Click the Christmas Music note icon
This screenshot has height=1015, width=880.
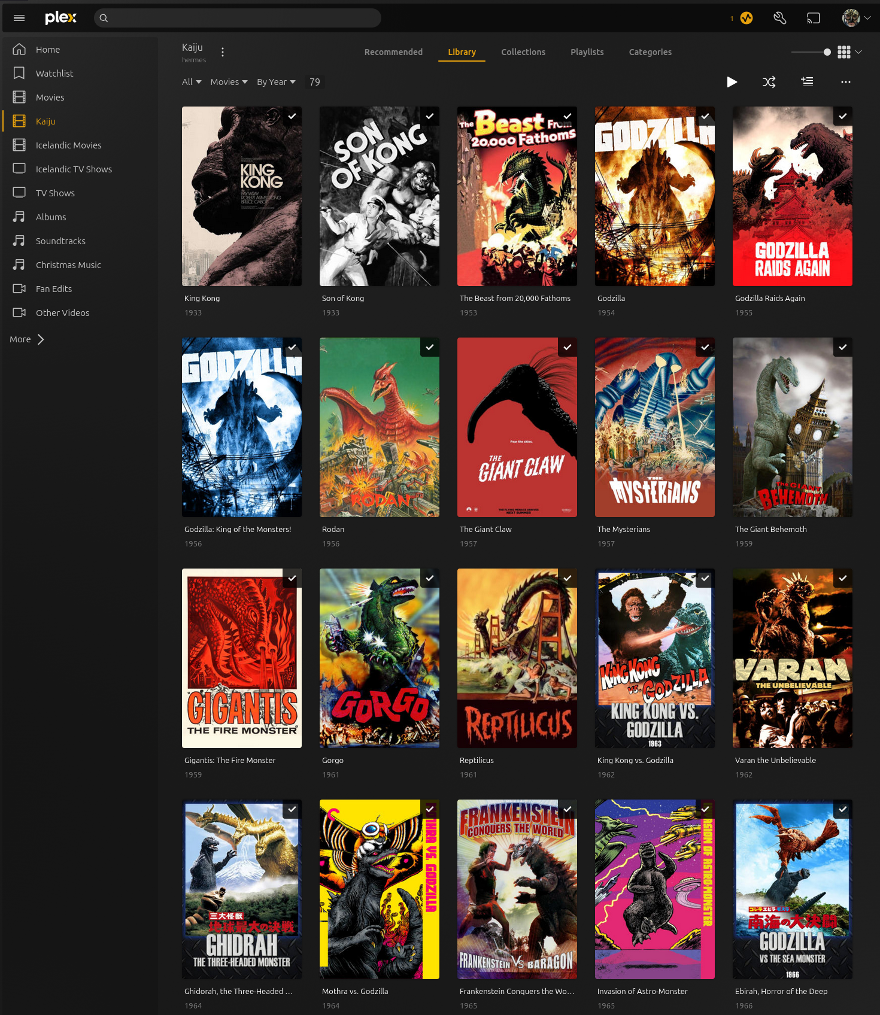point(19,265)
